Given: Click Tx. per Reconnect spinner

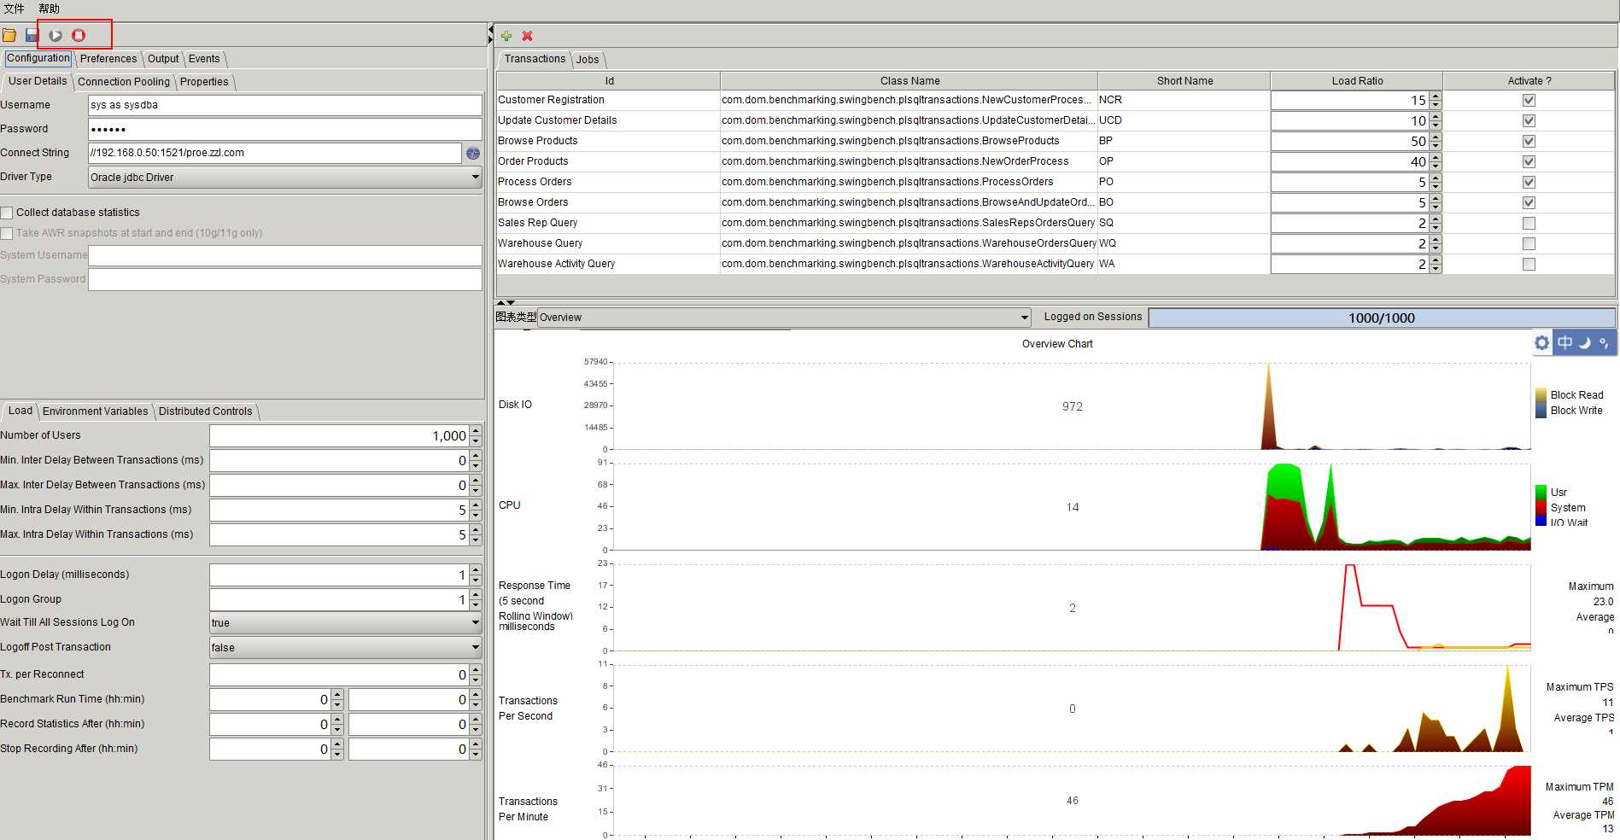Looking at the screenshot, I should click(476, 674).
